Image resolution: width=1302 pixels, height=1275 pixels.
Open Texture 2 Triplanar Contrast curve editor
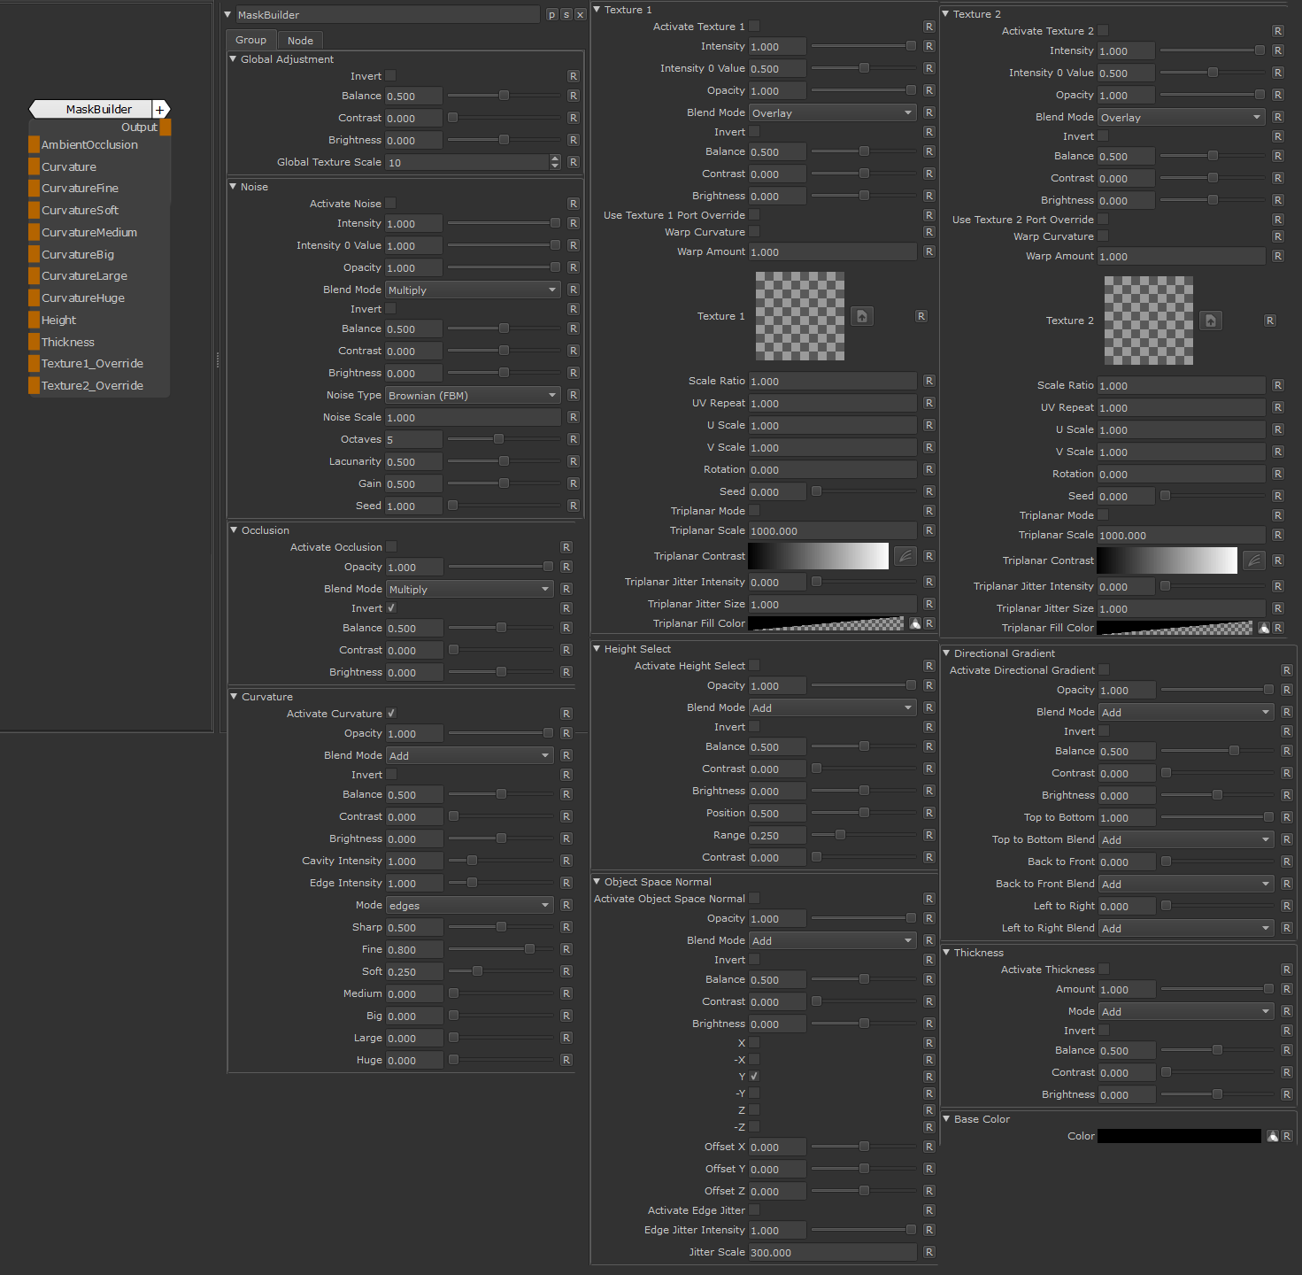(x=1253, y=560)
